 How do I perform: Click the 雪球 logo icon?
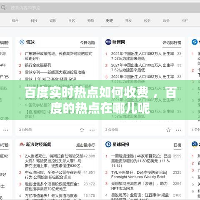pos(22,42)
